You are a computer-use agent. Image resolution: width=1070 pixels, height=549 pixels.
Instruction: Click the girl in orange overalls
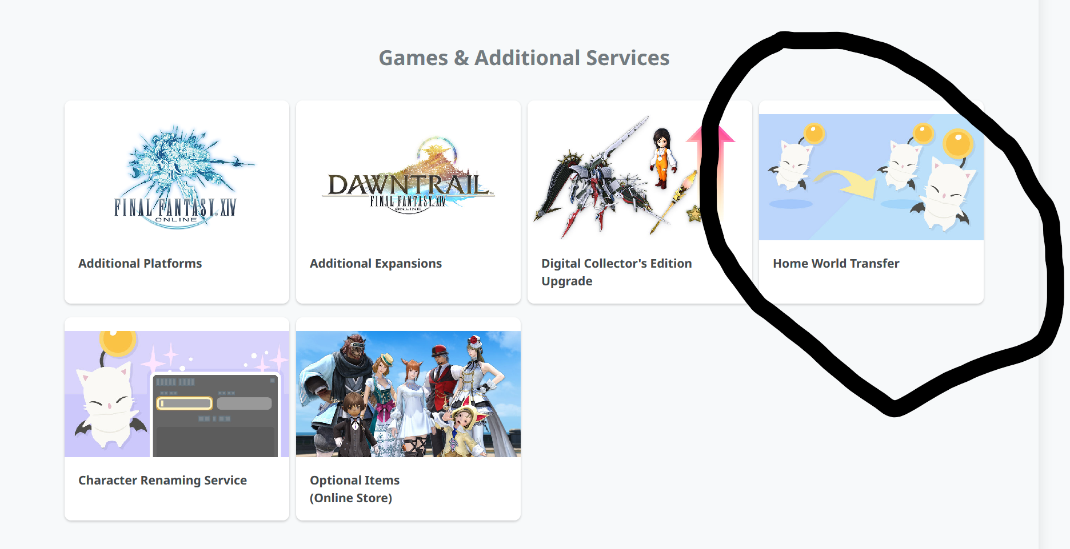point(662,157)
